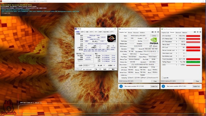Image resolution: width=206 pixels, height=116 pixels.
Task: Open the last CPU-Z tab (关于)
Action: pos(111,32)
